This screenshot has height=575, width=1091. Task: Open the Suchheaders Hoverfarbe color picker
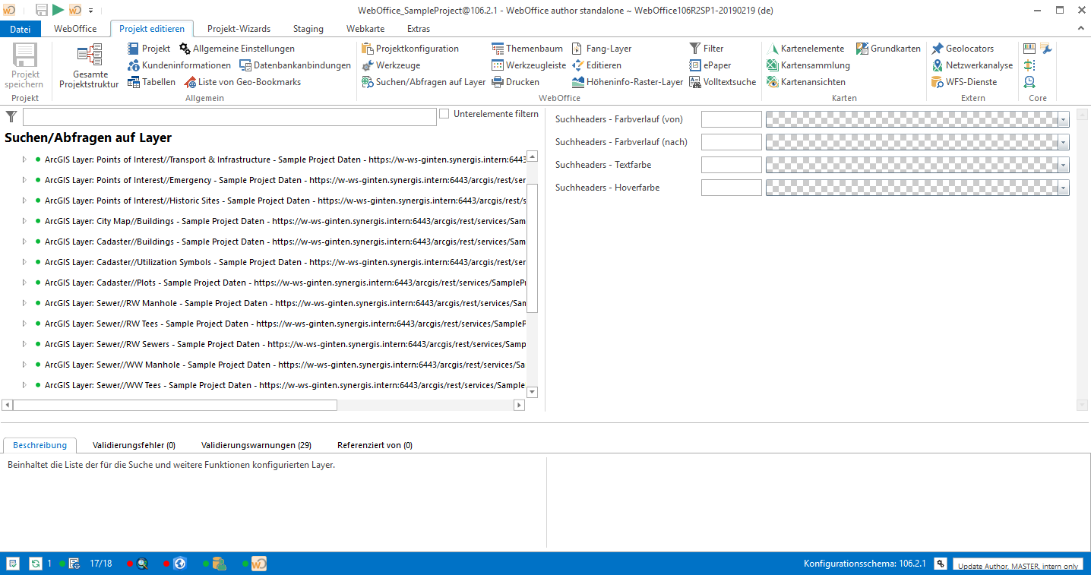[1061, 187]
